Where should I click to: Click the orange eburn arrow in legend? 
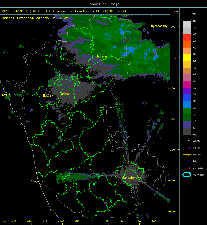point(187,155)
